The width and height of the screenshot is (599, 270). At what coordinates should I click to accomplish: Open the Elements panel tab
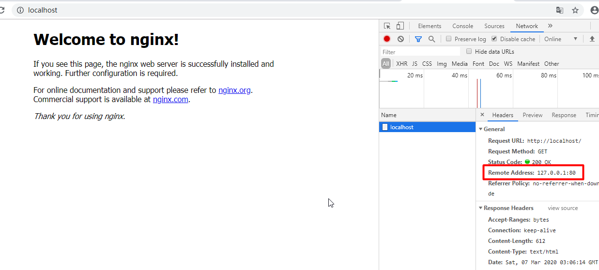(x=430, y=26)
